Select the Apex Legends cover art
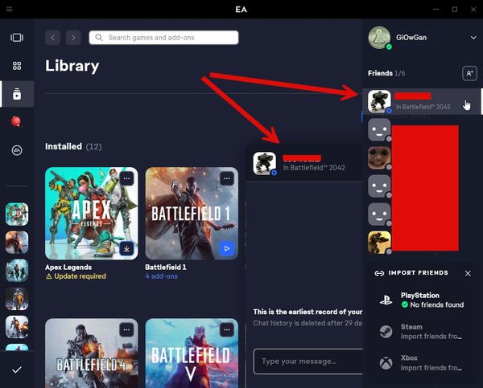483x388 pixels. click(x=92, y=214)
